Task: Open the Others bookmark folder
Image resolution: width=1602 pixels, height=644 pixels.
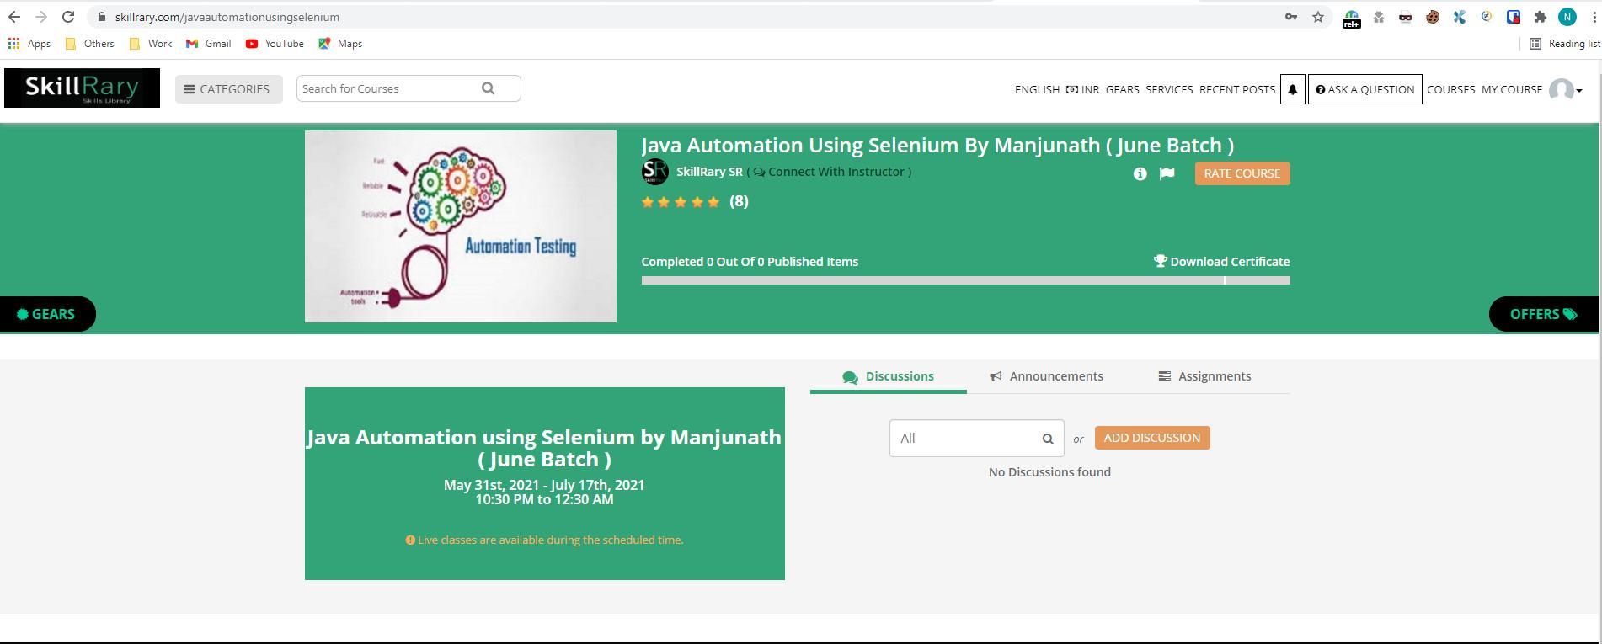Action: coord(89,44)
